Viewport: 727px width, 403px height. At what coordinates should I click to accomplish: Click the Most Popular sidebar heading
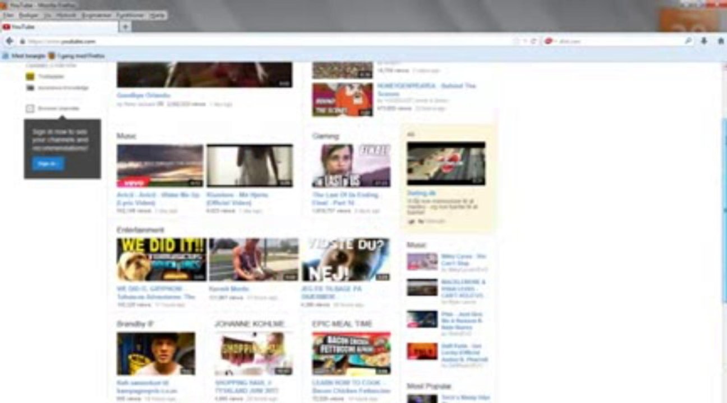pos(429,386)
